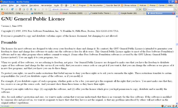Image resolution: width=178 pixels, height=108 pixels.
Task: Click the page icon in the address bar
Action: point(50,9)
